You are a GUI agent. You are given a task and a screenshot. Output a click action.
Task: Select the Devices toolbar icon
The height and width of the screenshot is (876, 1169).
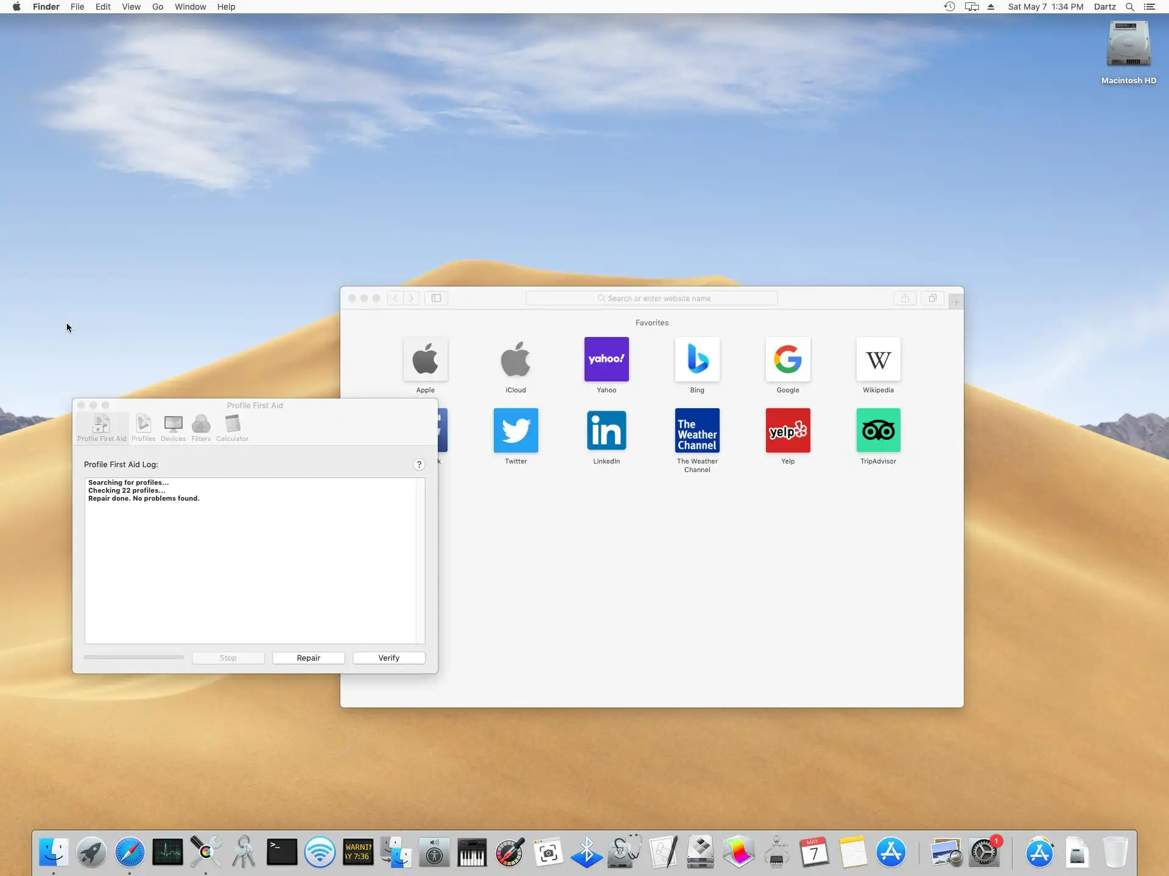[x=173, y=427]
